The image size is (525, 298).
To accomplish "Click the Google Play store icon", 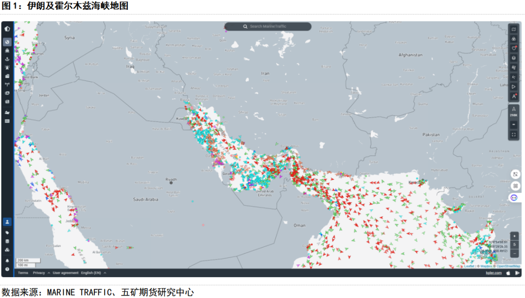I will coord(517,273).
